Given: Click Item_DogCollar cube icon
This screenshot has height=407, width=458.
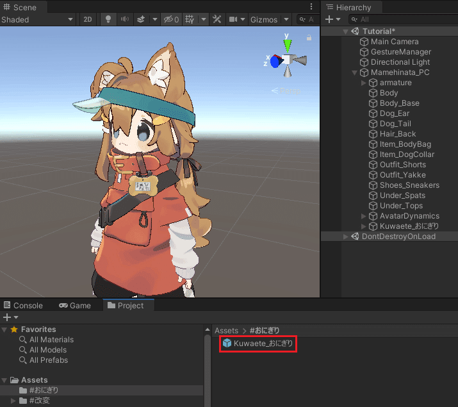Looking at the screenshot, I should click(373, 154).
